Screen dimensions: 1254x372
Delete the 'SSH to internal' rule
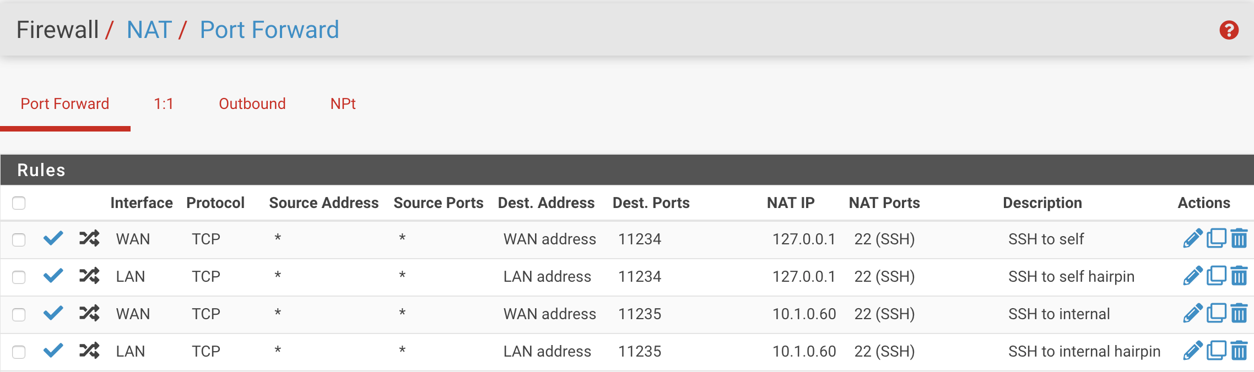[x=1239, y=314]
